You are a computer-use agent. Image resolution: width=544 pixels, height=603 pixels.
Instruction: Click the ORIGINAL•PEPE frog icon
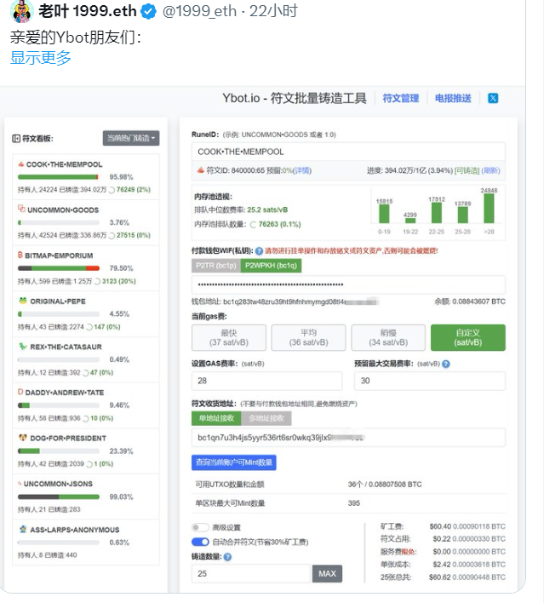(23, 301)
